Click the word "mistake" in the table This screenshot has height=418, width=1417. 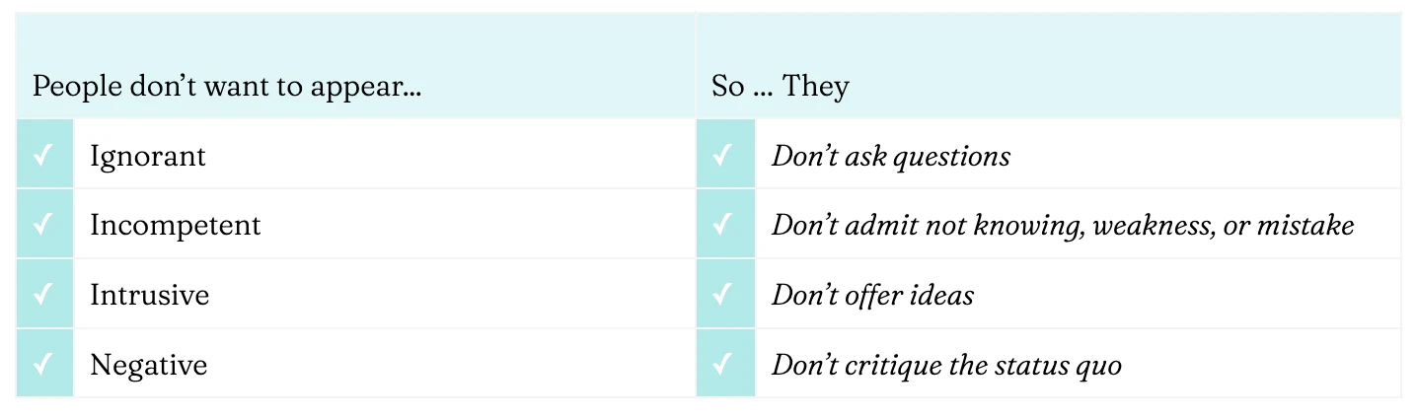click(x=1311, y=225)
